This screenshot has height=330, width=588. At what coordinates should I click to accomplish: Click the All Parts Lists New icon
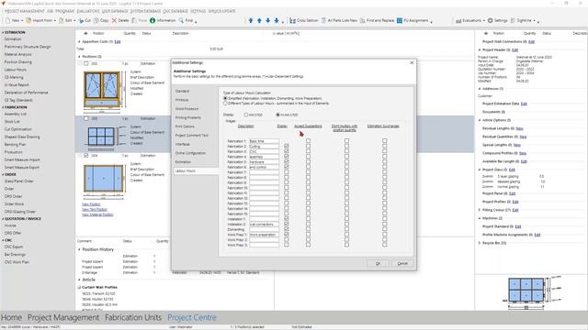(323, 20)
